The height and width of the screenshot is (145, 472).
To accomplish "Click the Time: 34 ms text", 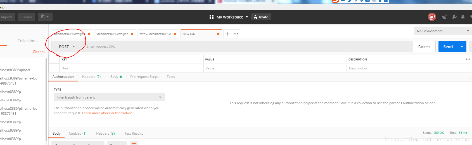I will (458, 133).
